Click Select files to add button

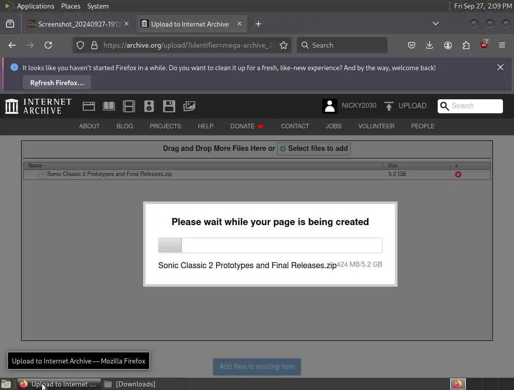(314, 149)
